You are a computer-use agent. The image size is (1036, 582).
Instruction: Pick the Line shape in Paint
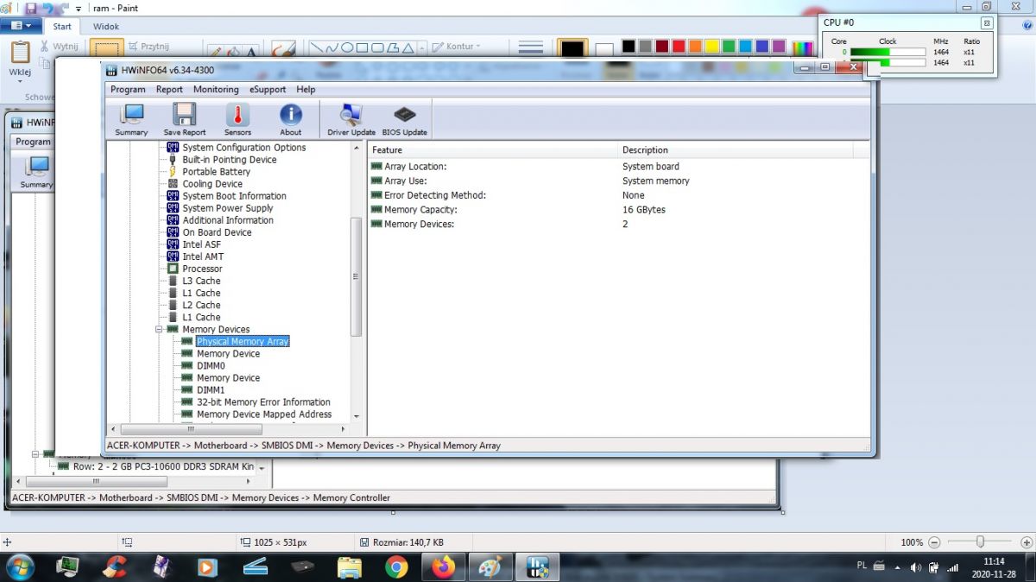pos(316,47)
